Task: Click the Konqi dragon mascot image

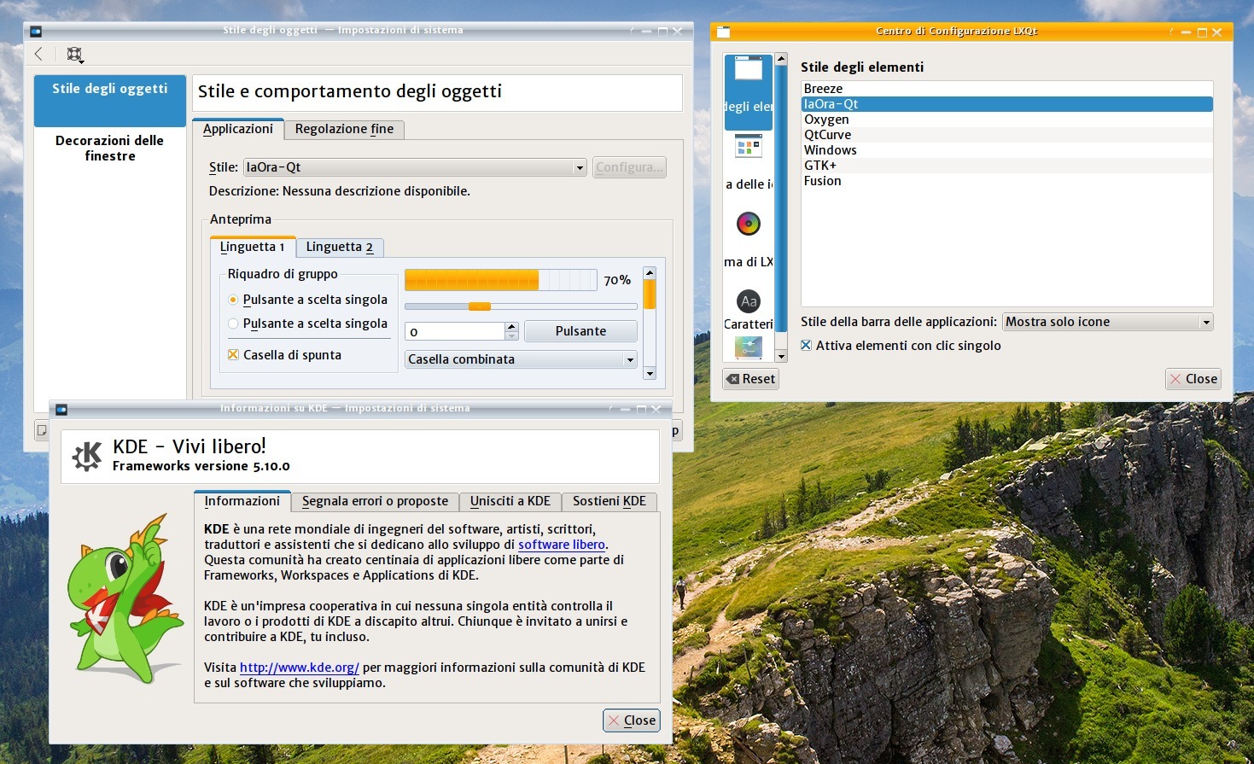Action: coord(126,598)
